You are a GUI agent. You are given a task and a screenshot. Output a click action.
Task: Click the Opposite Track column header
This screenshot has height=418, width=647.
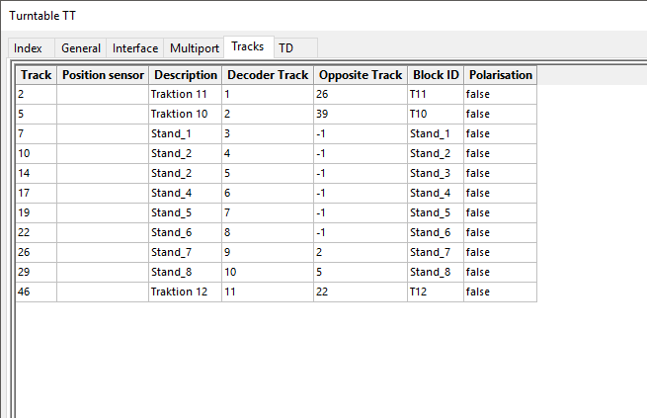[x=361, y=75]
